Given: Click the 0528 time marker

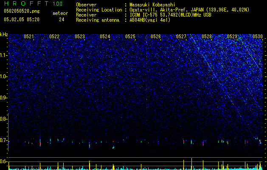Looking at the screenshot, I should [x=207, y=37].
